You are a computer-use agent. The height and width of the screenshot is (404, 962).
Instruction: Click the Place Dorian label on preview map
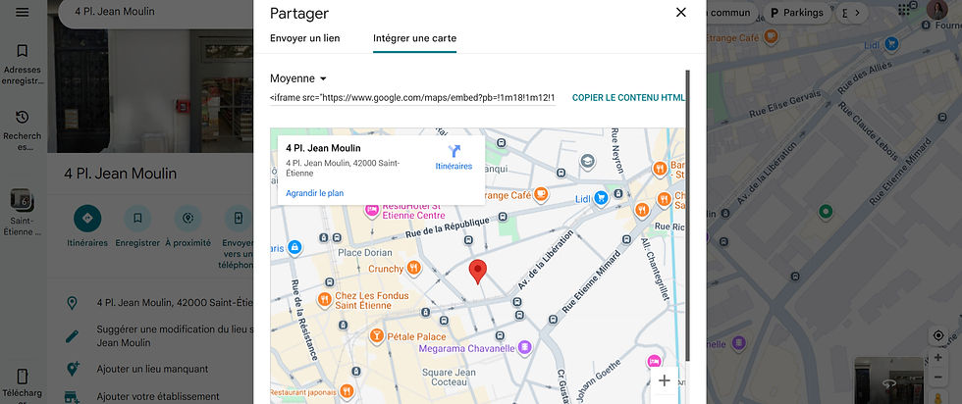pyautogui.click(x=364, y=253)
